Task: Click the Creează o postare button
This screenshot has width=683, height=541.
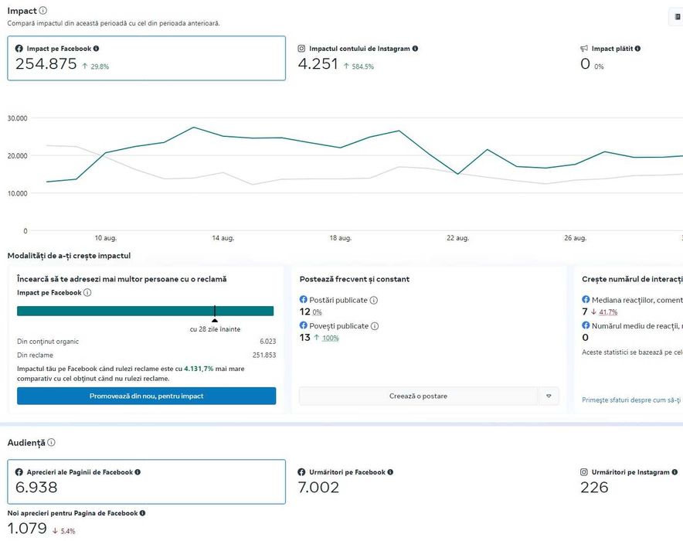Action: (418, 396)
